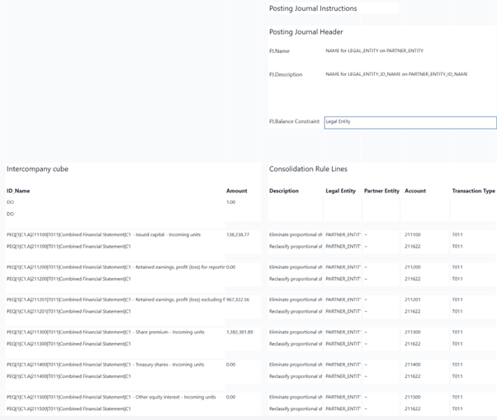This screenshot has height=420, width=497.
Task: Click the Transaction Type column header
Action: click(473, 191)
